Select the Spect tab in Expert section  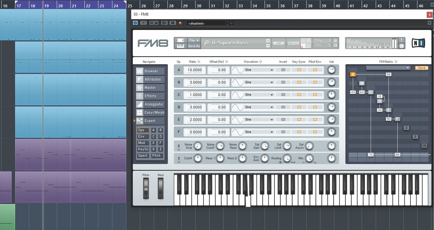[143, 155]
